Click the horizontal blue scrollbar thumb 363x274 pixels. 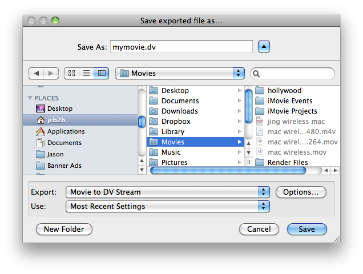pyautogui.click(x=228, y=171)
